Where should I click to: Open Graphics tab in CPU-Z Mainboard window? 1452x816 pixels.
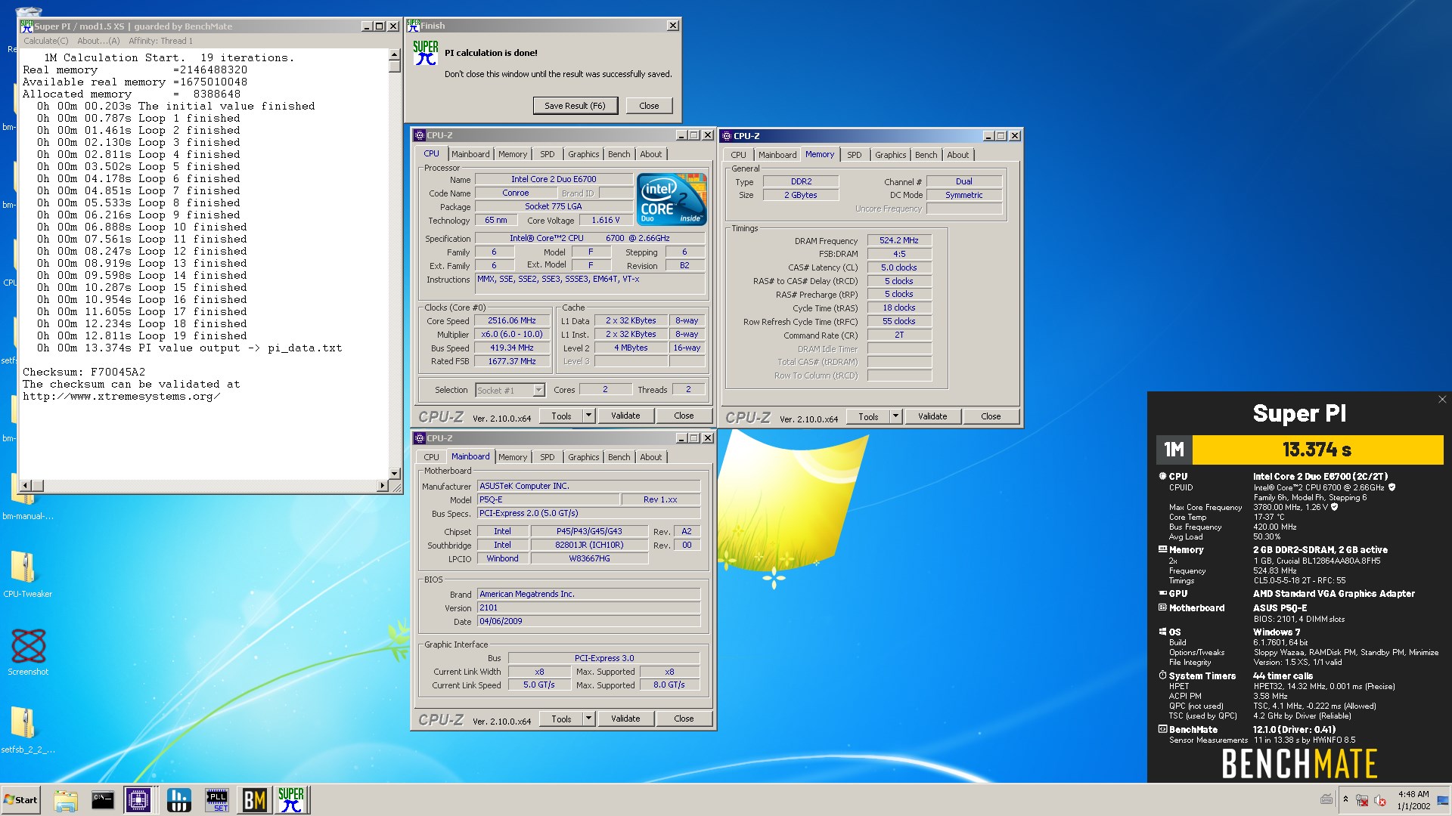[583, 457]
